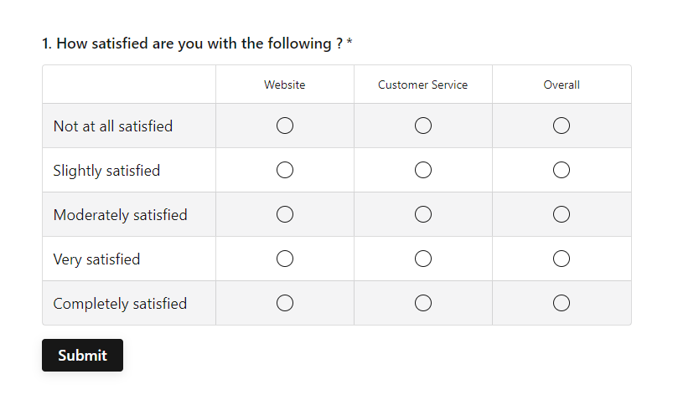Click the Customer Service column header

click(x=423, y=85)
